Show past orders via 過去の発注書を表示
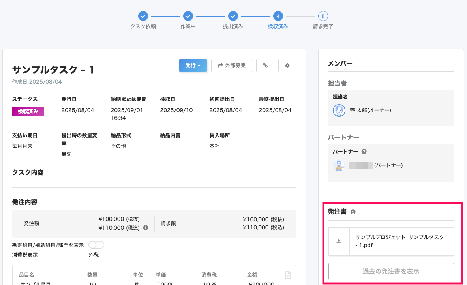 coord(391,271)
